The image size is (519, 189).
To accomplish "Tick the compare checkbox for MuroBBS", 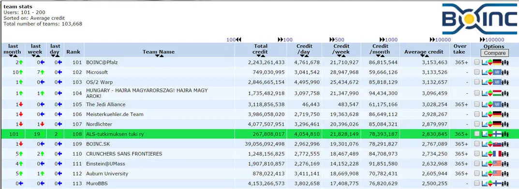I will coord(476,183).
